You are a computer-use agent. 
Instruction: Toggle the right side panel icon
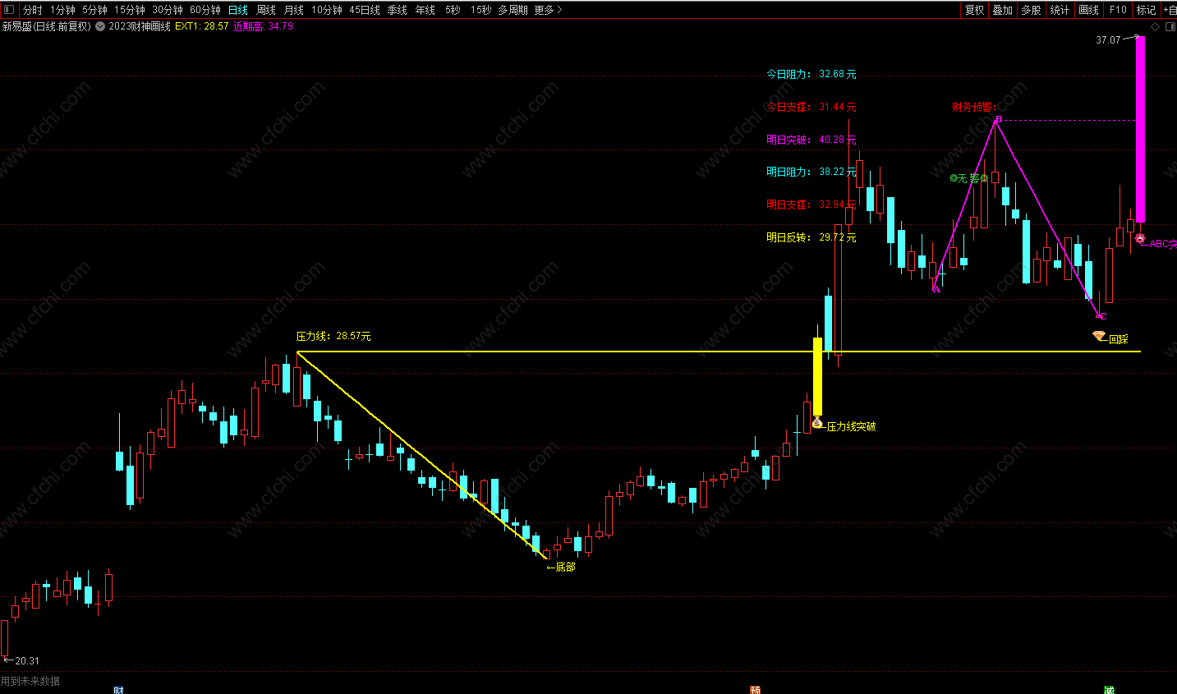click(1170, 26)
